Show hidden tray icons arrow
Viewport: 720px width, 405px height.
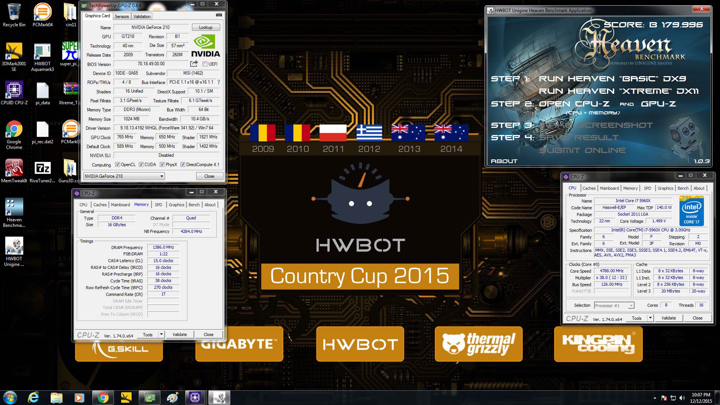[x=655, y=398]
